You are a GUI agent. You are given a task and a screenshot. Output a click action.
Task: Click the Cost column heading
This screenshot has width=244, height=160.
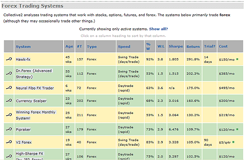(223, 46)
